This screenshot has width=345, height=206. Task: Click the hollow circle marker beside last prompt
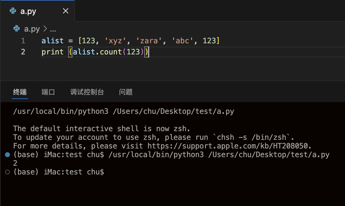tap(8, 172)
